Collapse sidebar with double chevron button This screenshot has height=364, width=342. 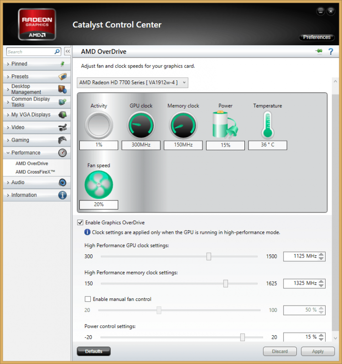[x=67, y=52]
